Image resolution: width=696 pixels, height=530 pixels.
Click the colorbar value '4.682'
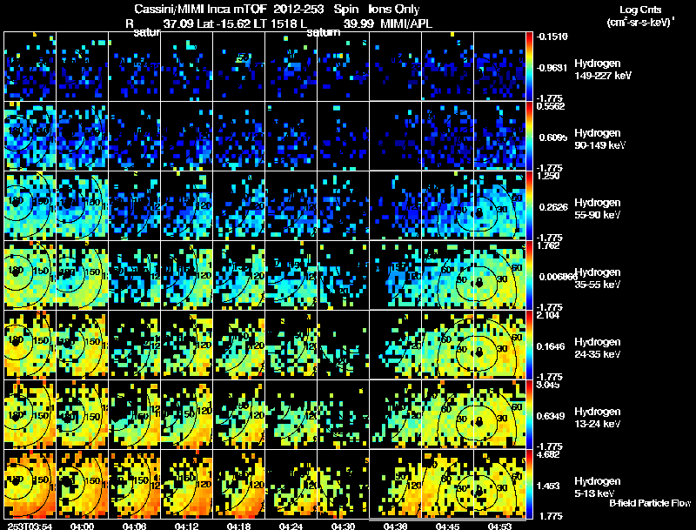[x=548, y=454]
